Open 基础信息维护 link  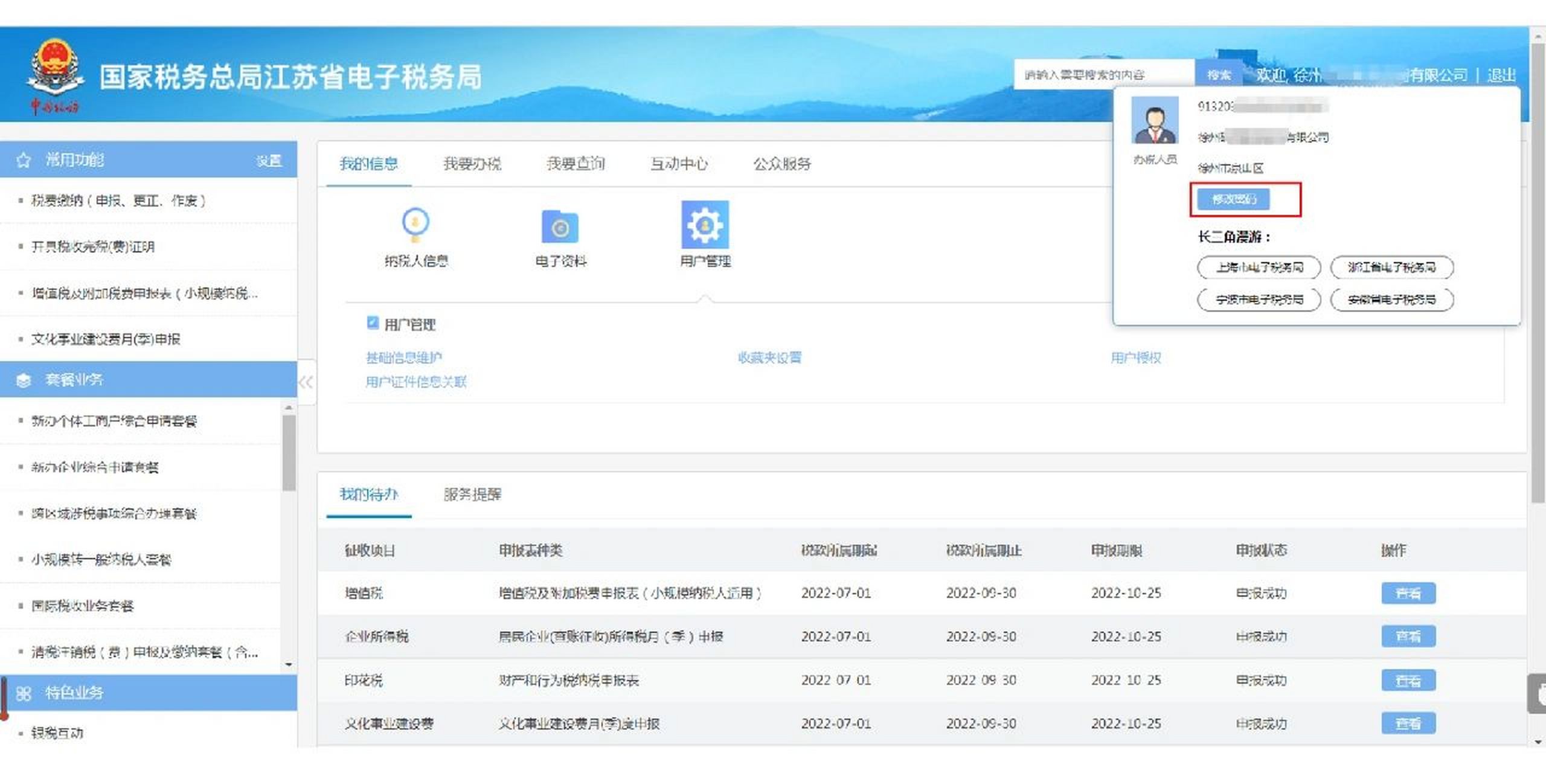(x=404, y=358)
